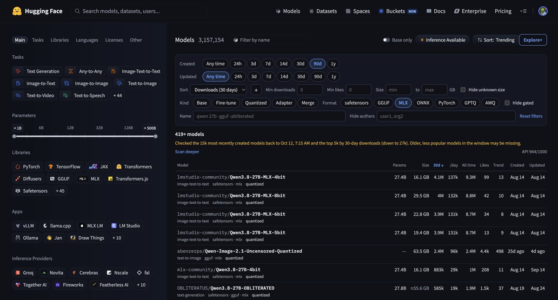Pick the Text-to-Image task
This screenshot has height=300, width=558.
pyautogui.click(x=137, y=83)
